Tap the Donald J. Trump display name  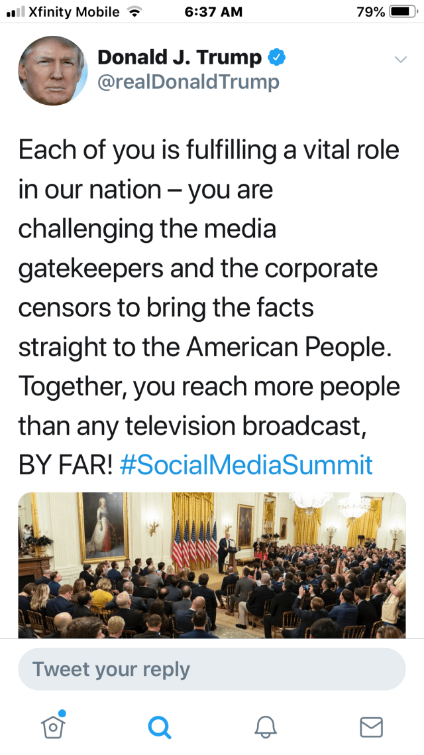[180, 58]
